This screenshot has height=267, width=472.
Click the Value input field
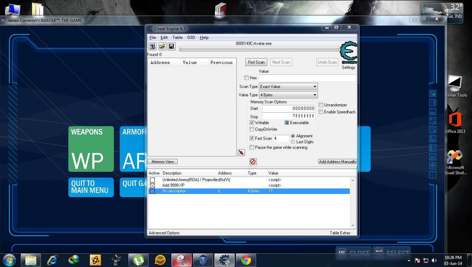click(307, 78)
